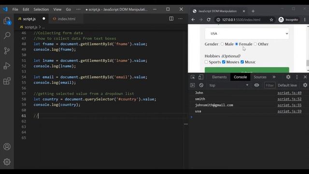
Task: Activate DevTools inspect element picker
Action: pos(193,77)
